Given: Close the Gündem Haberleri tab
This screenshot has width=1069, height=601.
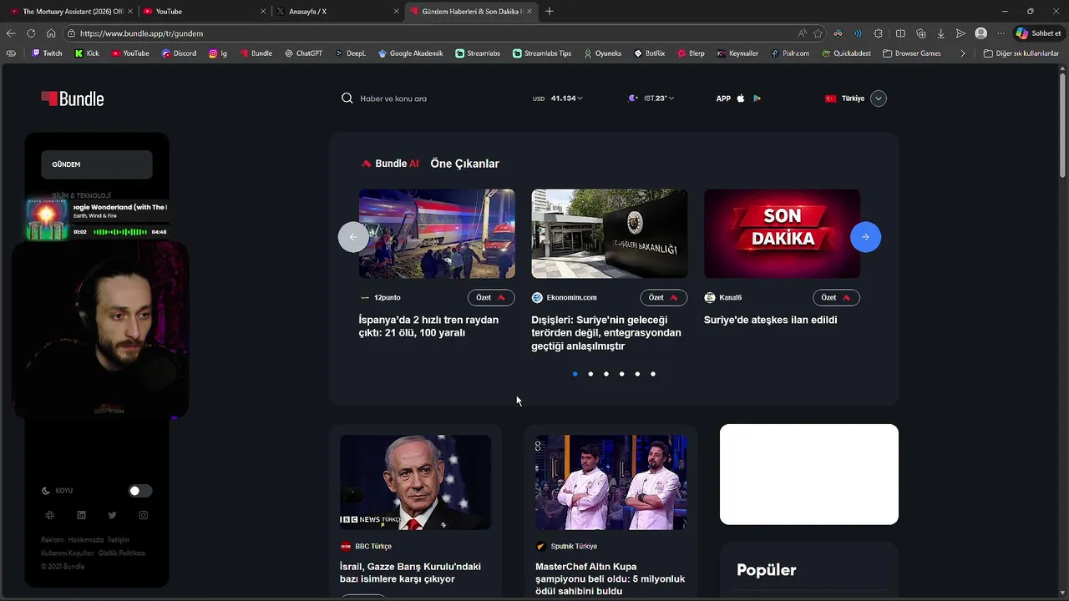Looking at the screenshot, I should pos(529,12).
